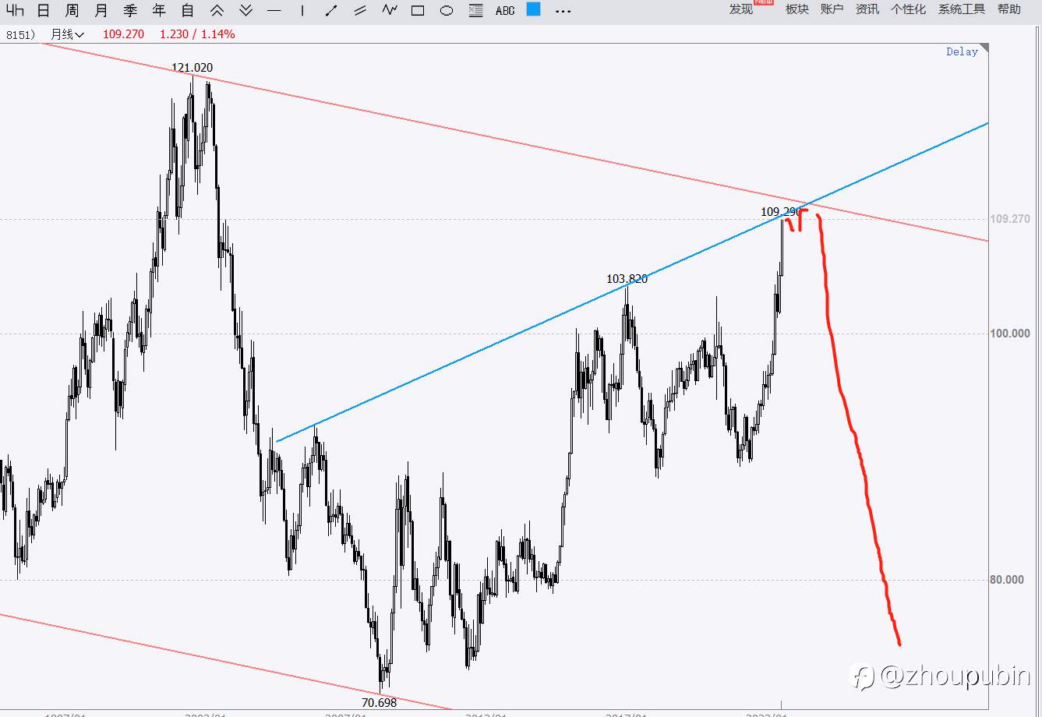Image resolution: width=1042 pixels, height=717 pixels.
Task: Open the 账户 menu
Action: click(x=832, y=9)
